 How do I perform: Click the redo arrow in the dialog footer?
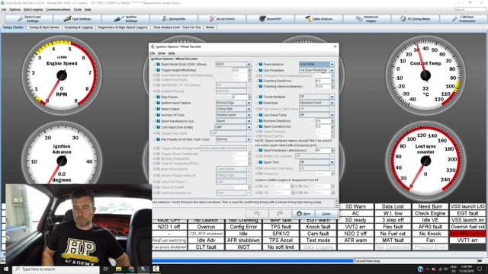point(280,213)
